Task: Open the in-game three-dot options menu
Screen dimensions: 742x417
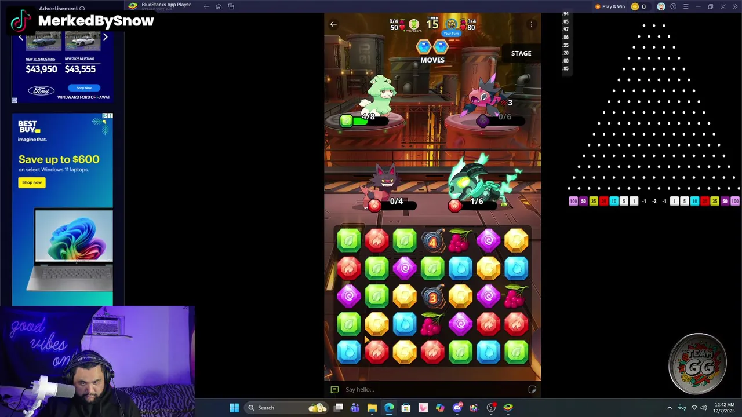Action: 532,24
